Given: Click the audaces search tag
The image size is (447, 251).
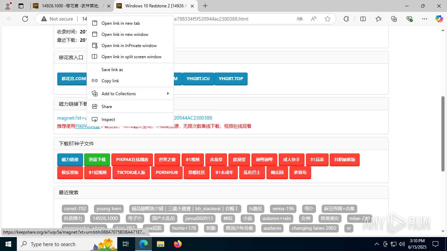Looking at the screenshot, I should (x=272, y=228).
